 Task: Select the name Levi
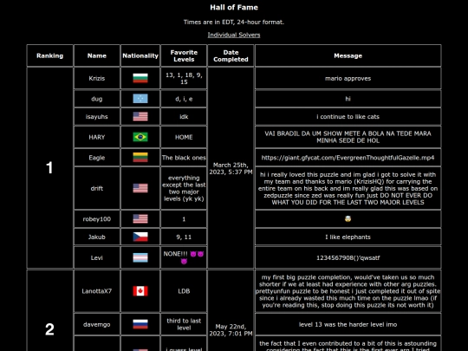97,257
